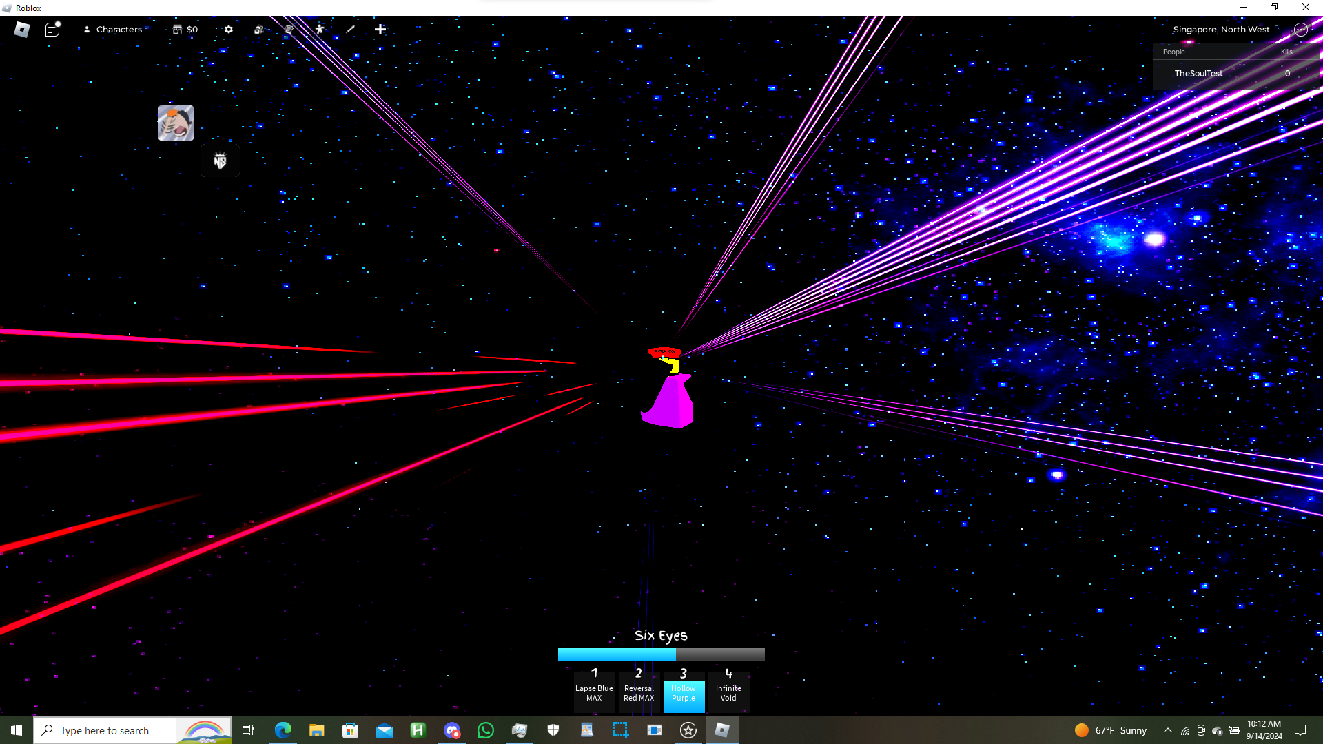The image size is (1323, 744).
Task: Click the running figure emotes icon
Action: (320, 30)
